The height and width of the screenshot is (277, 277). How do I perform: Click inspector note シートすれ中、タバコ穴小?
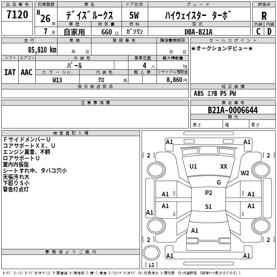35,170
